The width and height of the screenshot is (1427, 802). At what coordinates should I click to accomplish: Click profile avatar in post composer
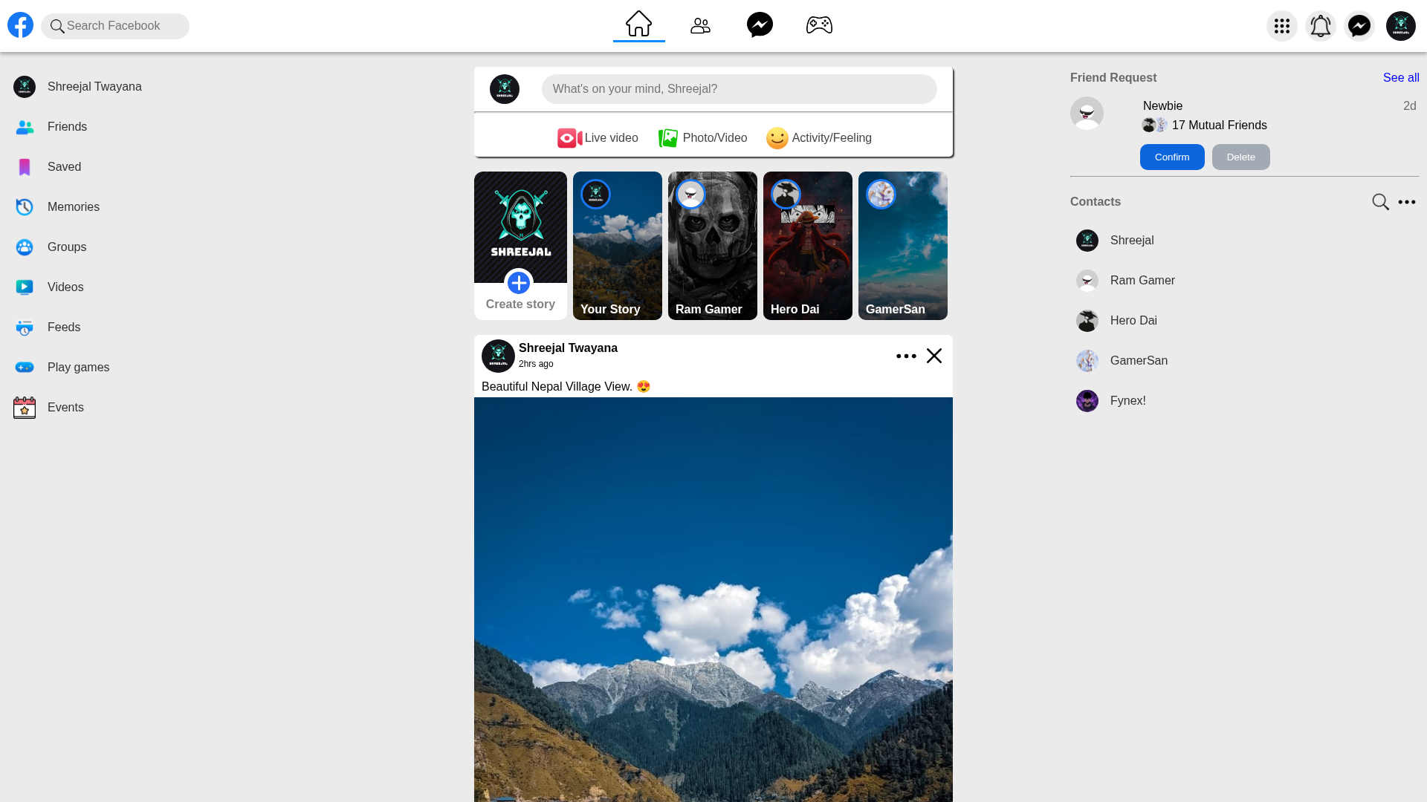tap(504, 89)
